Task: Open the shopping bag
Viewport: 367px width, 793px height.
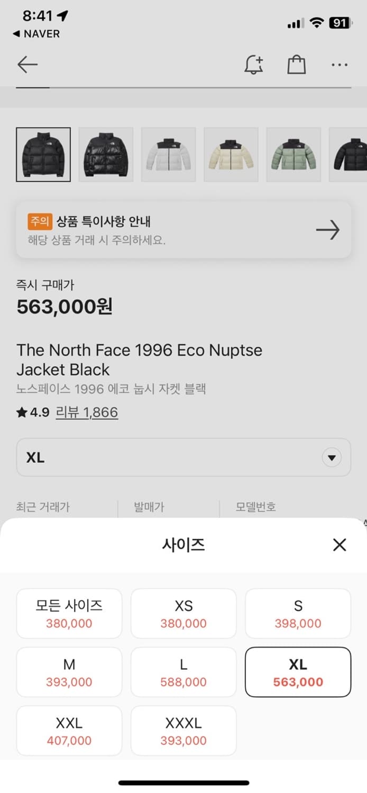Action: pos(297,64)
